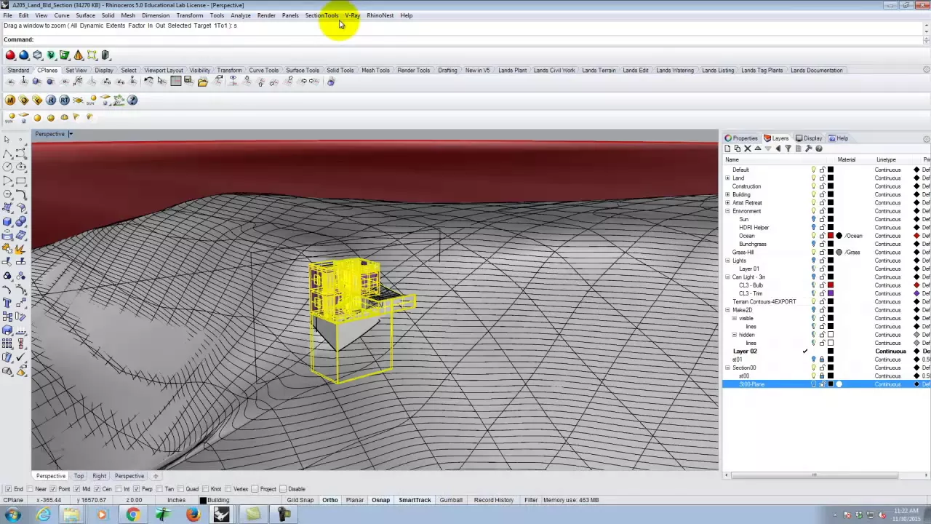Image resolution: width=931 pixels, height=524 pixels.
Task: Click the layers tools hammer icon
Action: (x=808, y=148)
